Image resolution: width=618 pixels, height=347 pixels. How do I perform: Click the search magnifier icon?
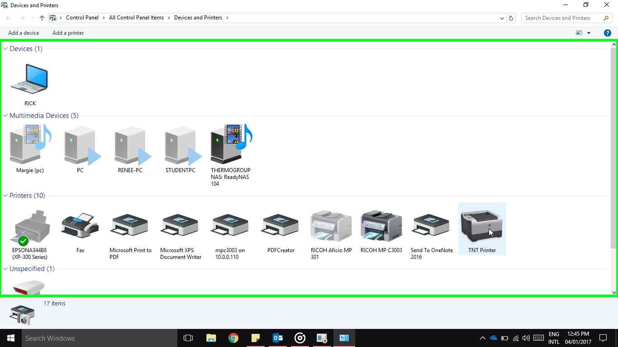[606, 18]
